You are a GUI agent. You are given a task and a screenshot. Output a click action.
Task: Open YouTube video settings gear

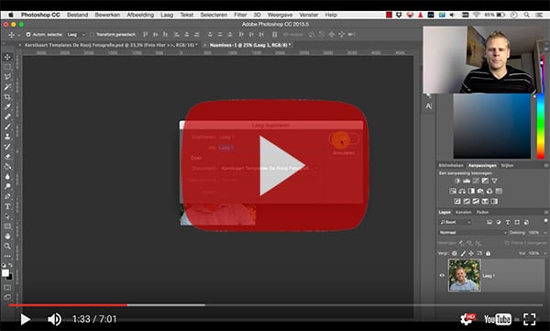467,319
